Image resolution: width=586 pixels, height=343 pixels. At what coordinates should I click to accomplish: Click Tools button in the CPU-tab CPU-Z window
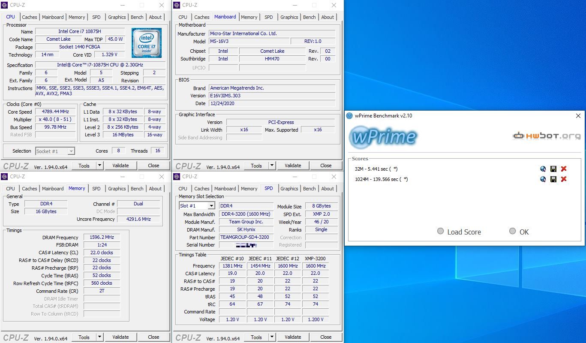(x=84, y=165)
